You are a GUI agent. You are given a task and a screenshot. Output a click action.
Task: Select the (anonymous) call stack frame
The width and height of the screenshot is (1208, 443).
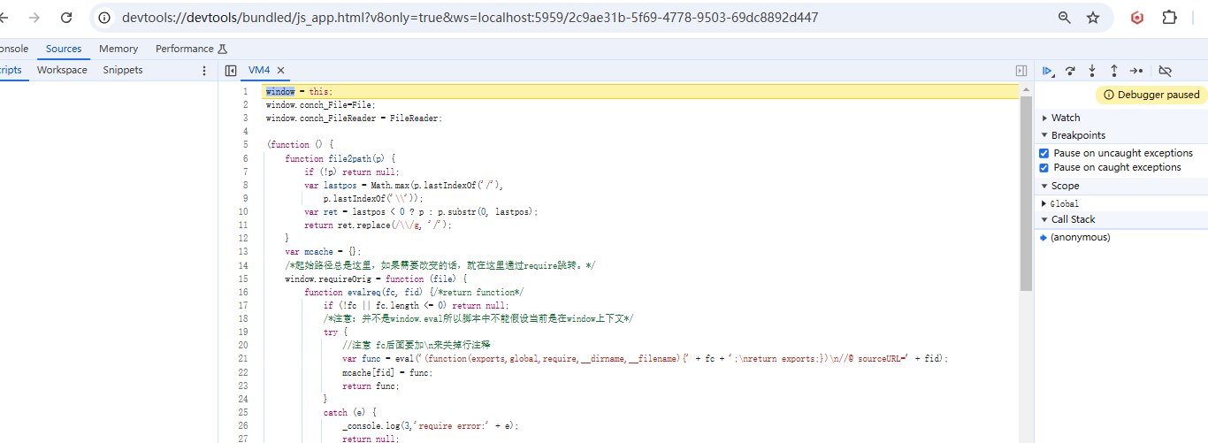[1080, 237]
